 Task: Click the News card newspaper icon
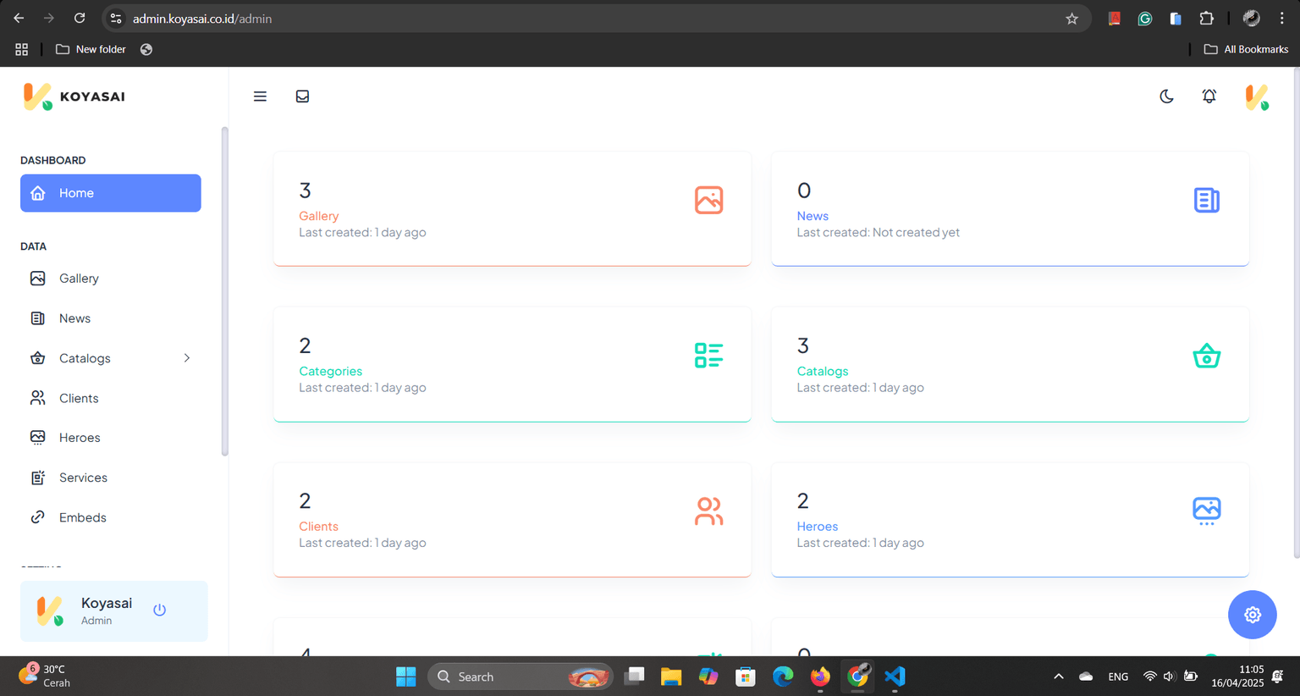1206,201
